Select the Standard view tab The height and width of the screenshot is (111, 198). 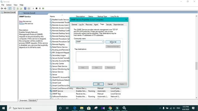pos(32,101)
